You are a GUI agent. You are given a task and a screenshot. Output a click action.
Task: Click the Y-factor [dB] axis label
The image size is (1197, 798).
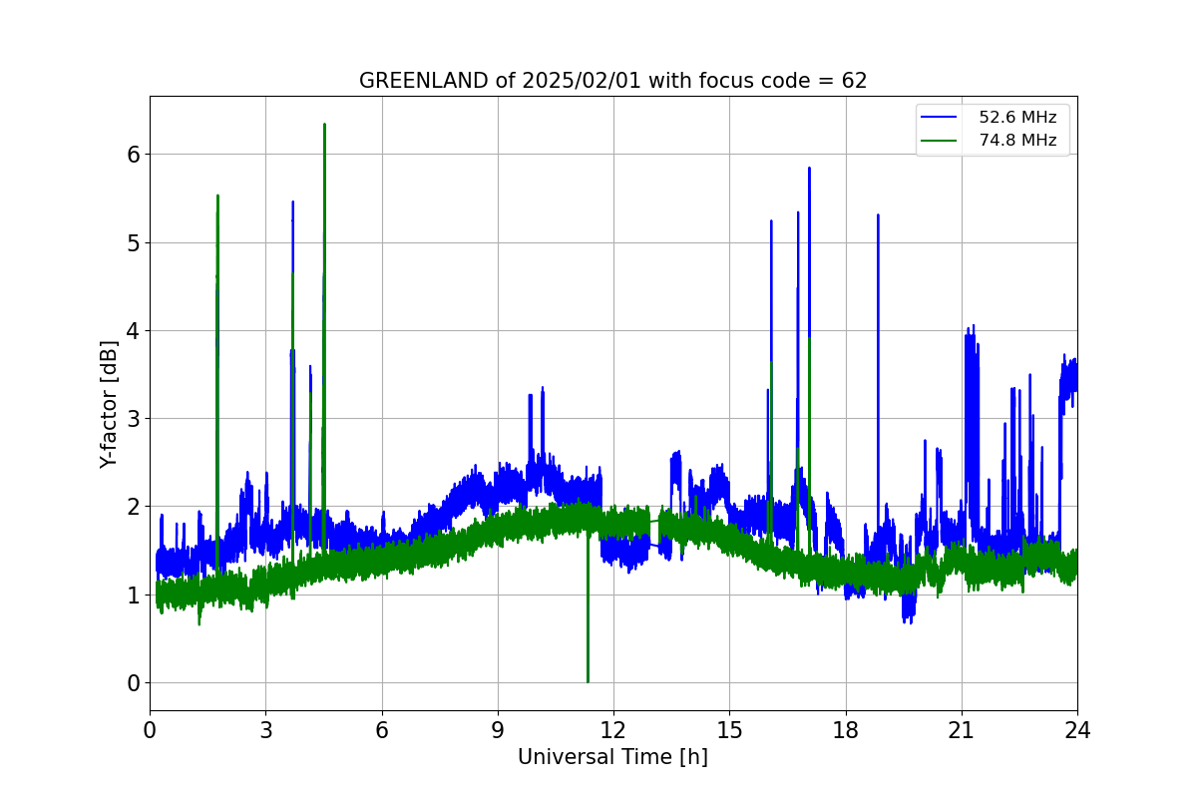point(109,404)
